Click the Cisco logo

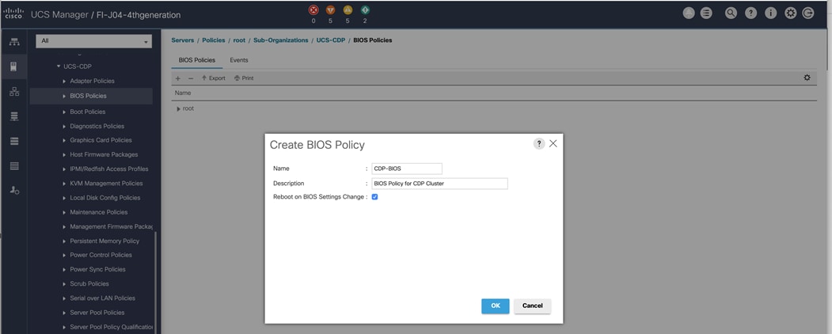[x=13, y=13]
